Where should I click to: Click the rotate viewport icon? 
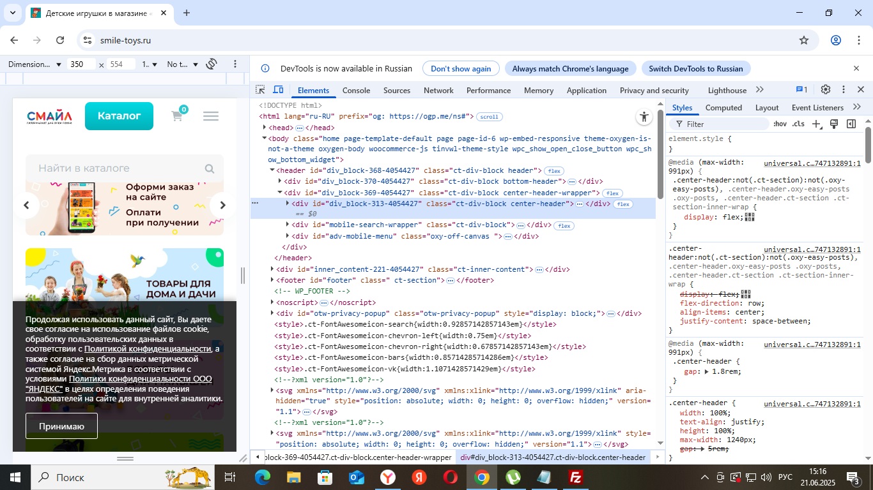[x=212, y=64]
